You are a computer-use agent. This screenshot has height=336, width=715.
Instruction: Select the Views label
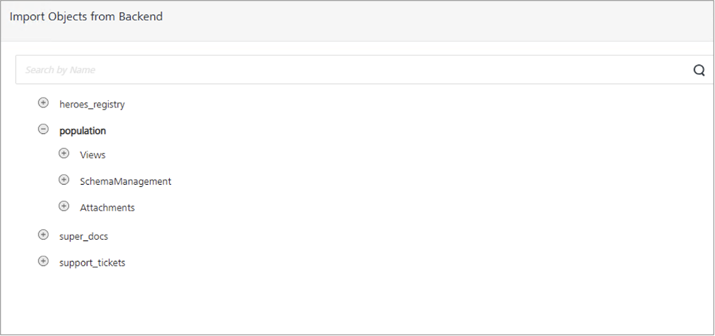pos(93,155)
